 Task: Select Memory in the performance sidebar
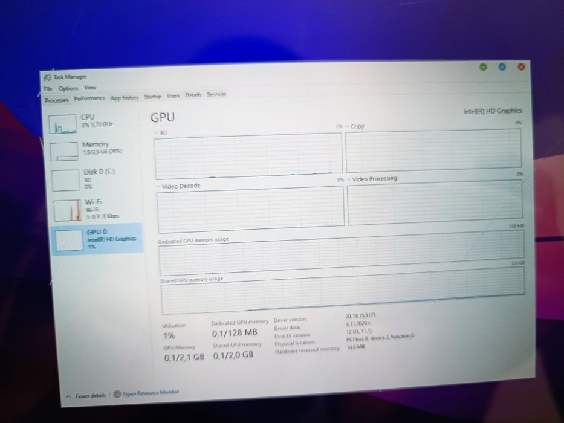95,150
